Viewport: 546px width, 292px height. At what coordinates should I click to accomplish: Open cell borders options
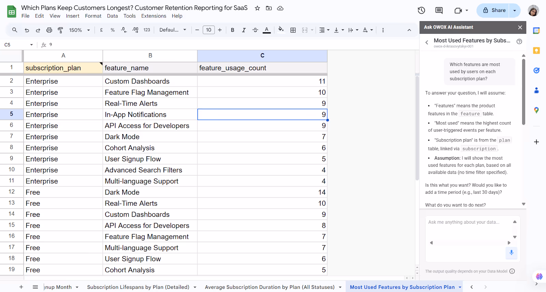(293, 30)
